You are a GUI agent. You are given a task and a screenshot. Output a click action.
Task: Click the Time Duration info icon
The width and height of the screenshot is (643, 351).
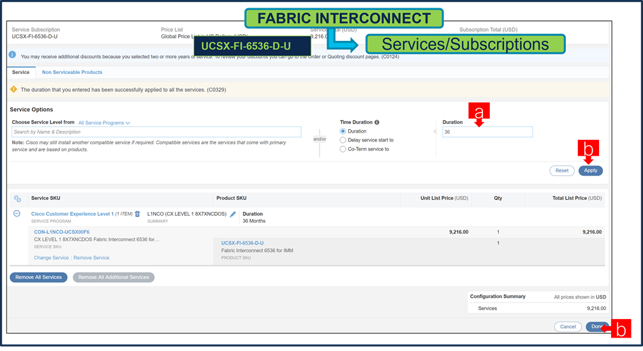(x=377, y=122)
